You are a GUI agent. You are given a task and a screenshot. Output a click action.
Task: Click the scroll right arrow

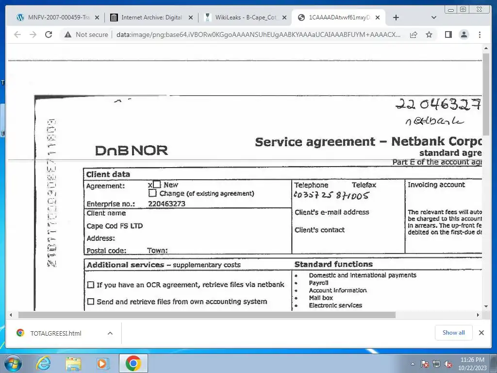[478, 315]
